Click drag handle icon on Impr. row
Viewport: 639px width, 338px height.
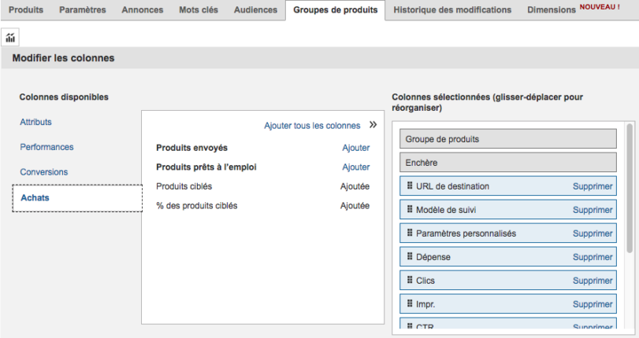point(410,304)
